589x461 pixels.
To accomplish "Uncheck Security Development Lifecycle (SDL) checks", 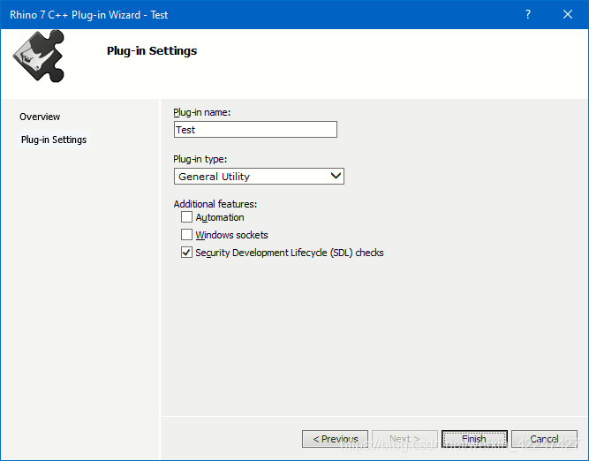I will point(186,253).
